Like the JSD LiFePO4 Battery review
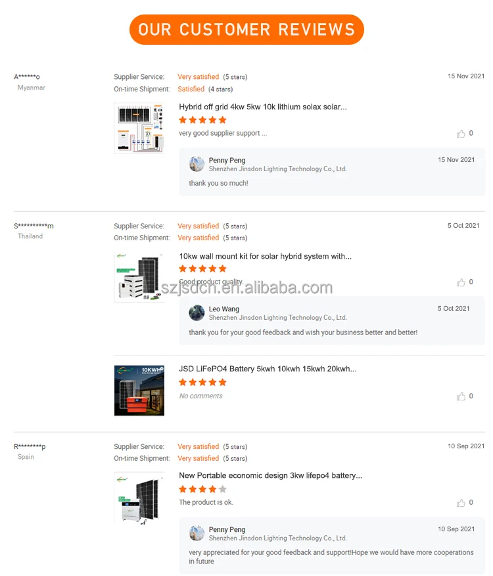The height and width of the screenshot is (576, 493). pyautogui.click(x=461, y=396)
